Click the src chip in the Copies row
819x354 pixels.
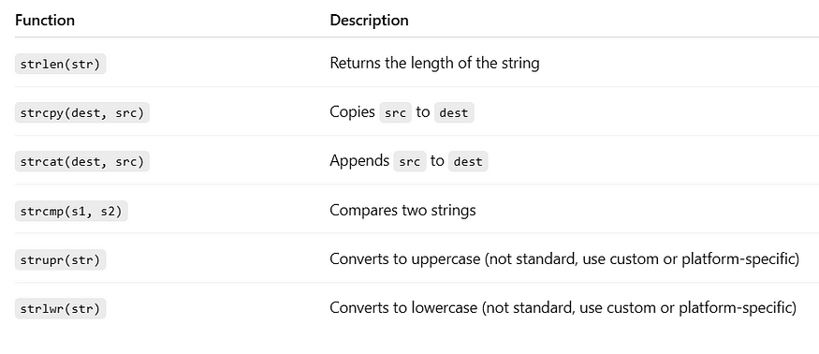pyautogui.click(x=395, y=113)
